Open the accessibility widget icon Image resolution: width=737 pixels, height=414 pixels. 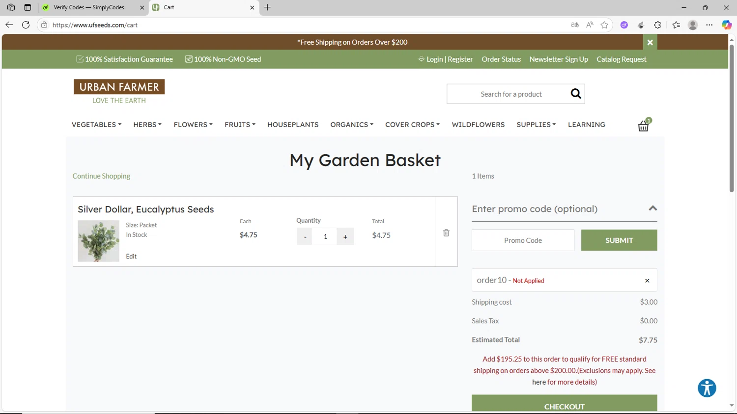707,388
